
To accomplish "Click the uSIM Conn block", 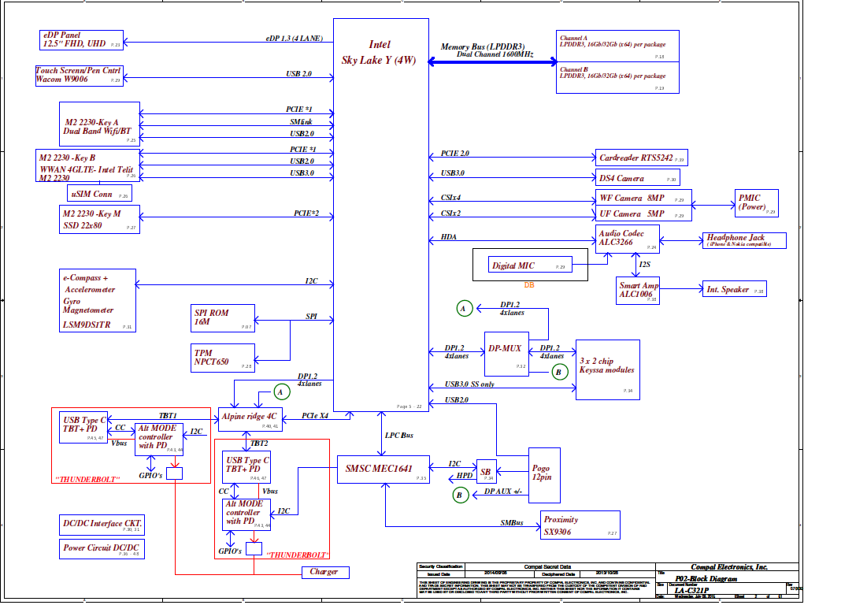I will tap(99, 193).
